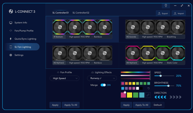The width and height of the screenshot is (193, 113).
Task: Select the pink palette swatch in first row
Action: coord(123,83)
